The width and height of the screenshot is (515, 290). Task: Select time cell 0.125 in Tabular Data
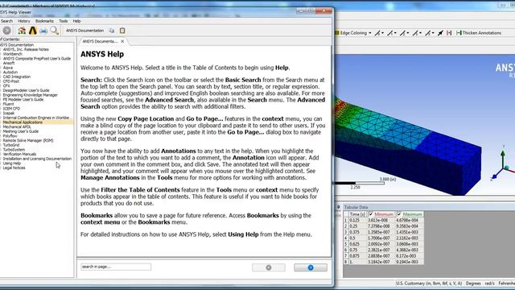(357, 220)
